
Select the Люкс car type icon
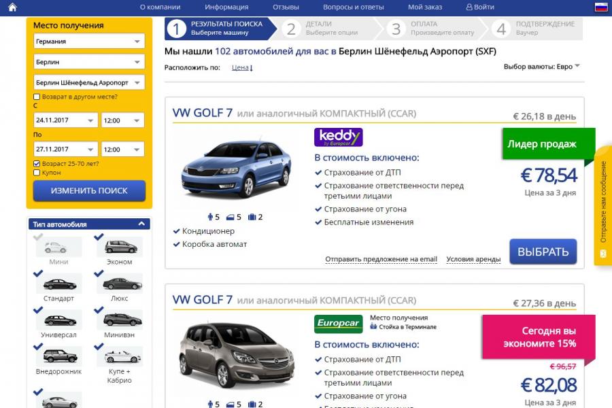tap(120, 284)
